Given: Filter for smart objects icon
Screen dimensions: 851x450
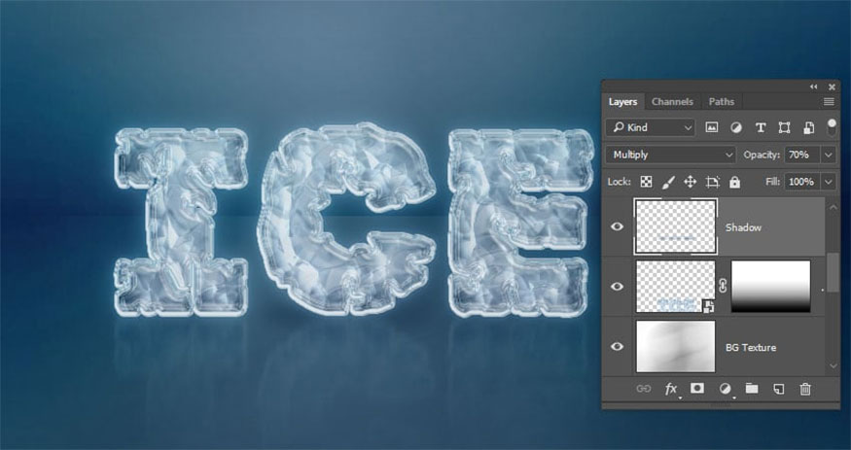Looking at the screenshot, I should click(808, 127).
